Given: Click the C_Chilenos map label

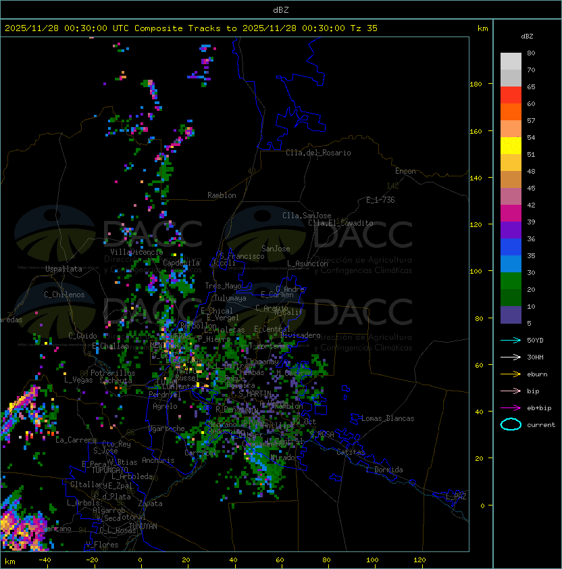Looking at the screenshot, I should pyautogui.click(x=64, y=295).
